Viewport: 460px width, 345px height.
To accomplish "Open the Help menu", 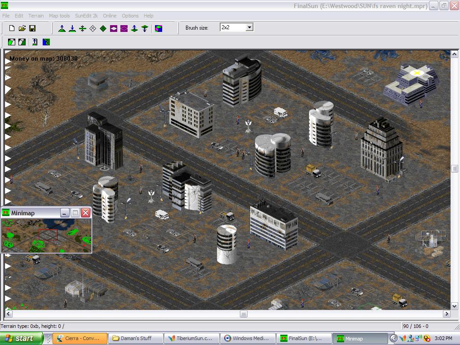I will click(148, 16).
